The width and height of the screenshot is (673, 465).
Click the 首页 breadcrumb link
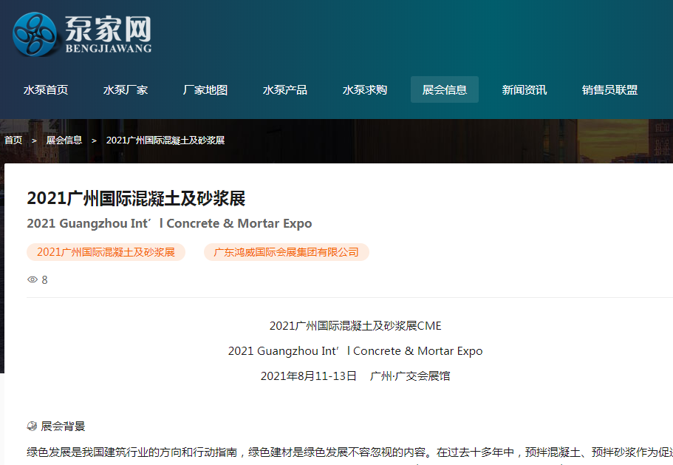tap(13, 140)
